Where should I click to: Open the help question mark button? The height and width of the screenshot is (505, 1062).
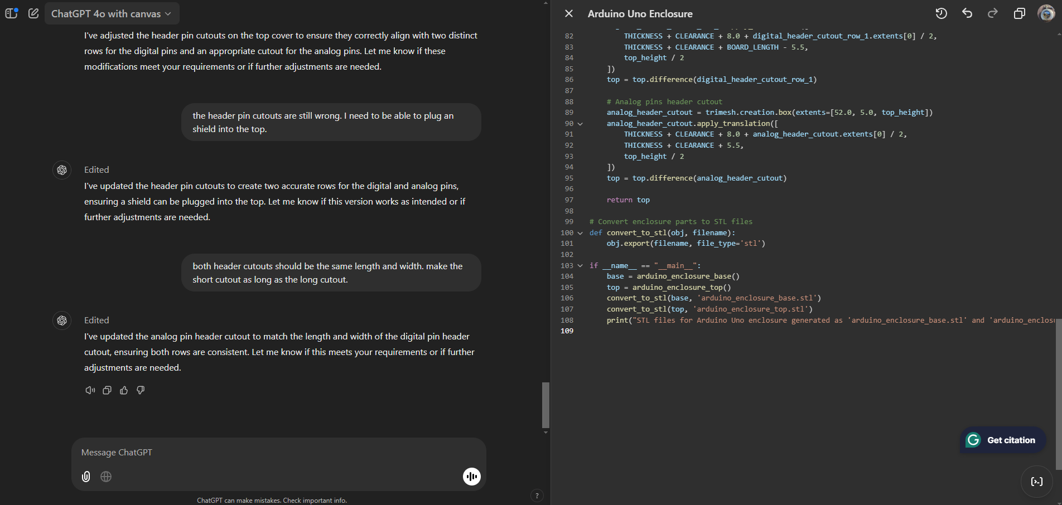coord(537,496)
